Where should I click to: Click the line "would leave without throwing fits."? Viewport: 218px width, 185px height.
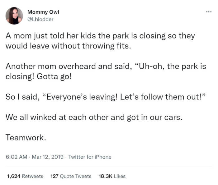[64, 46]
